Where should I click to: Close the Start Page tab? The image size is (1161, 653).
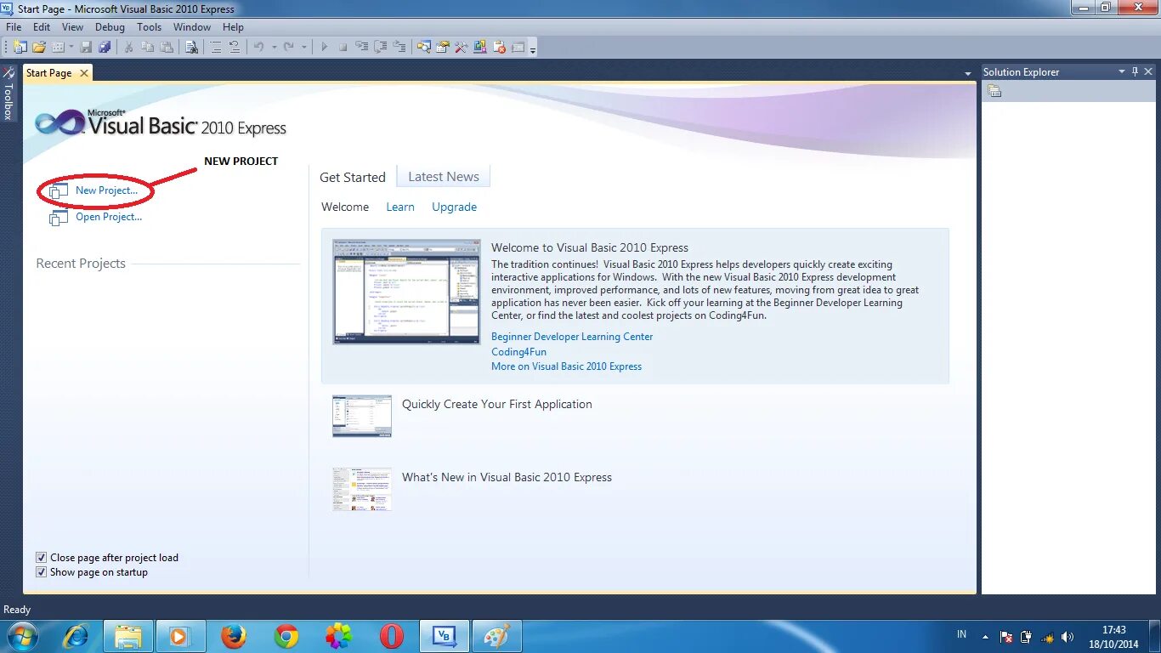(83, 73)
